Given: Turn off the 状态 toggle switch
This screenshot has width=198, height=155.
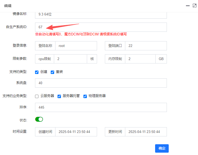Looking at the screenshot, I should coord(39,120).
